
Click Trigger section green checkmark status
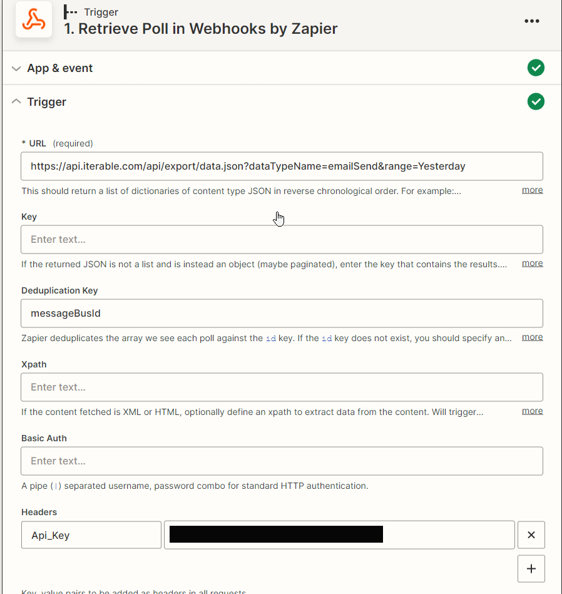pos(536,101)
